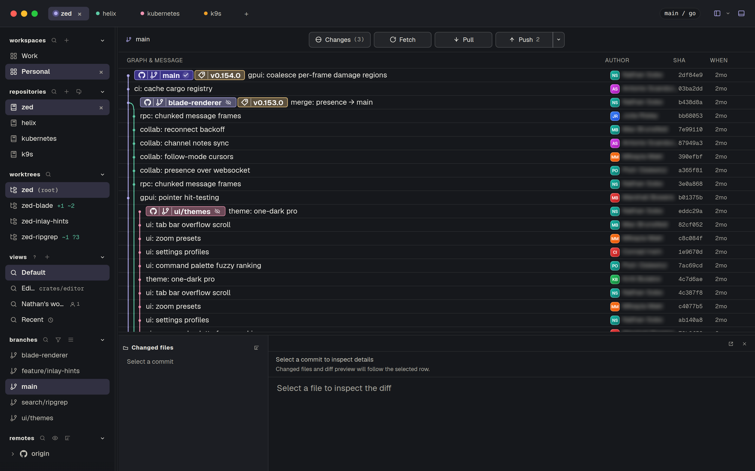Open the branches filter funnel icon
This screenshot has width=755, height=471.
(x=58, y=340)
